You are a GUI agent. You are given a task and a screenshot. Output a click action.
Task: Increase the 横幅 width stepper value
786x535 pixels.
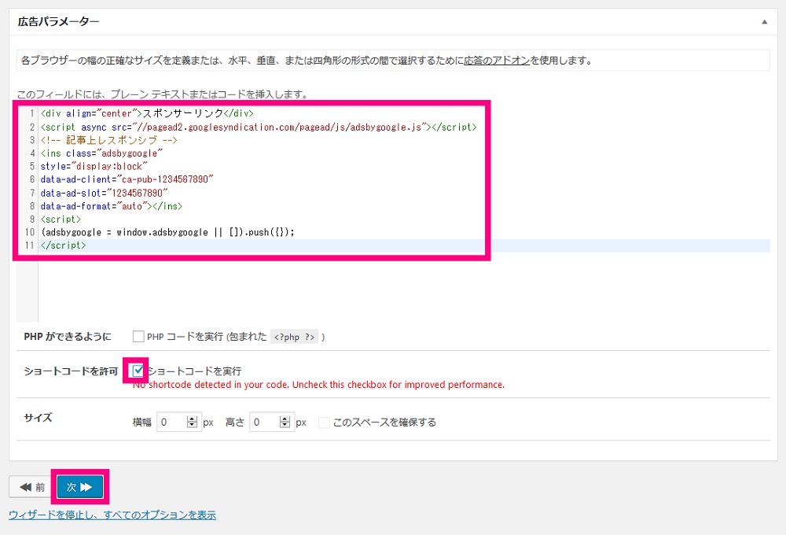tap(192, 419)
